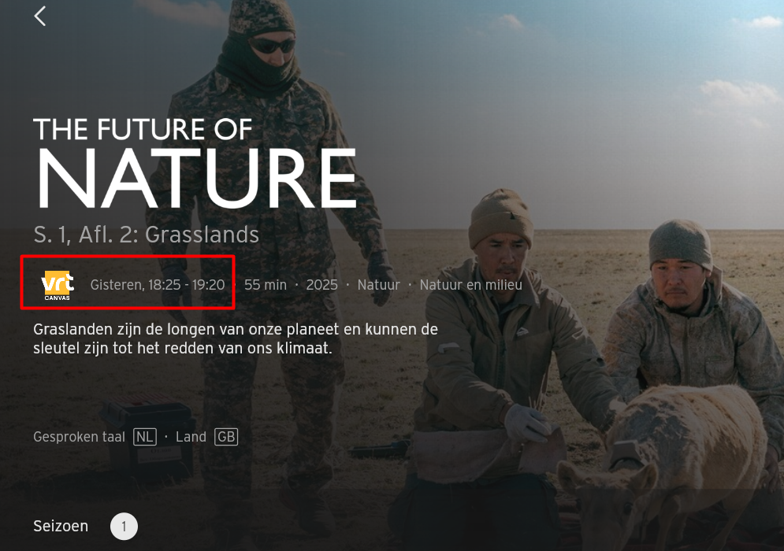This screenshot has height=551, width=784.
Task: Select season 1 circle
Action: (x=124, y=526)
